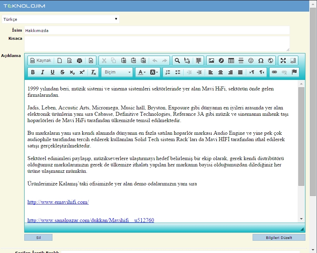Open the Replace tool icon
Screen dimensions: 317x253
click(x=187, y=61)
